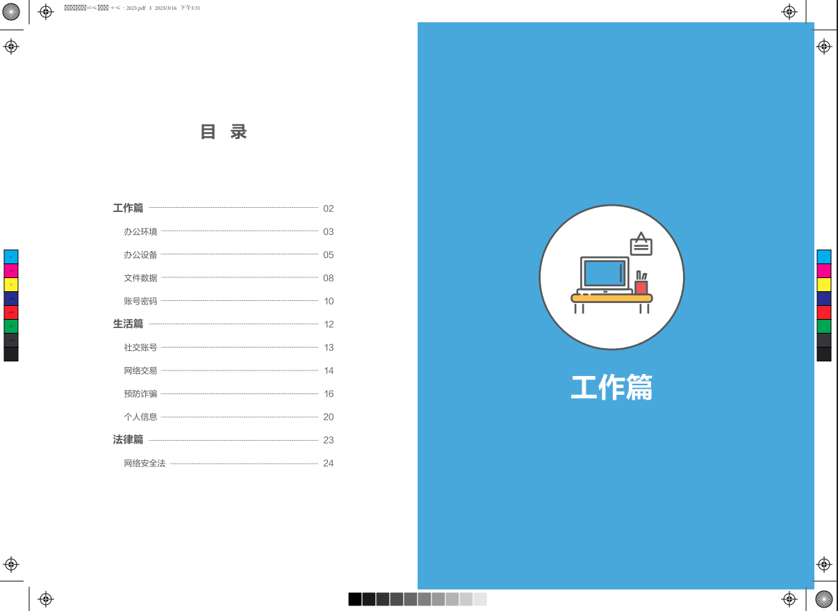Expand the 预防诈骗 entry on page 16
This screenshot has width=838, height=611.
pos(139,393)
